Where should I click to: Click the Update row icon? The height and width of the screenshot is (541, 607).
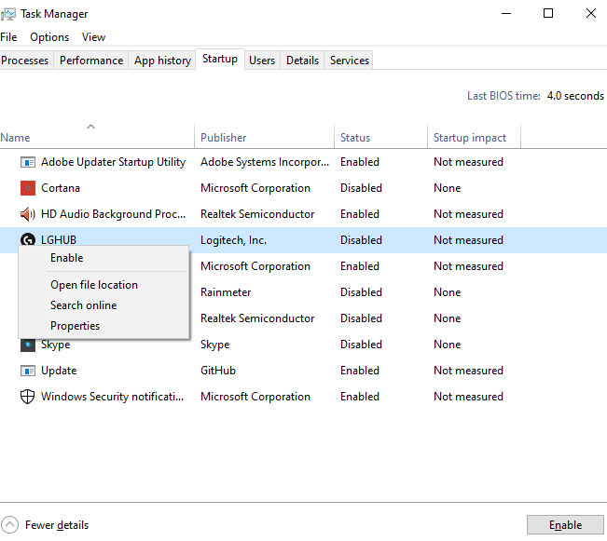tap(27, 371)
